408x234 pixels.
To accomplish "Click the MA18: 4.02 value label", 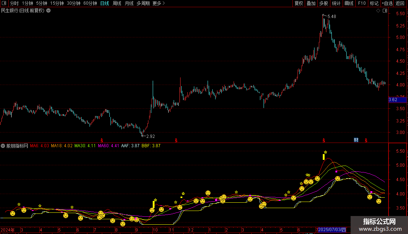I will [x=62, y=146].
